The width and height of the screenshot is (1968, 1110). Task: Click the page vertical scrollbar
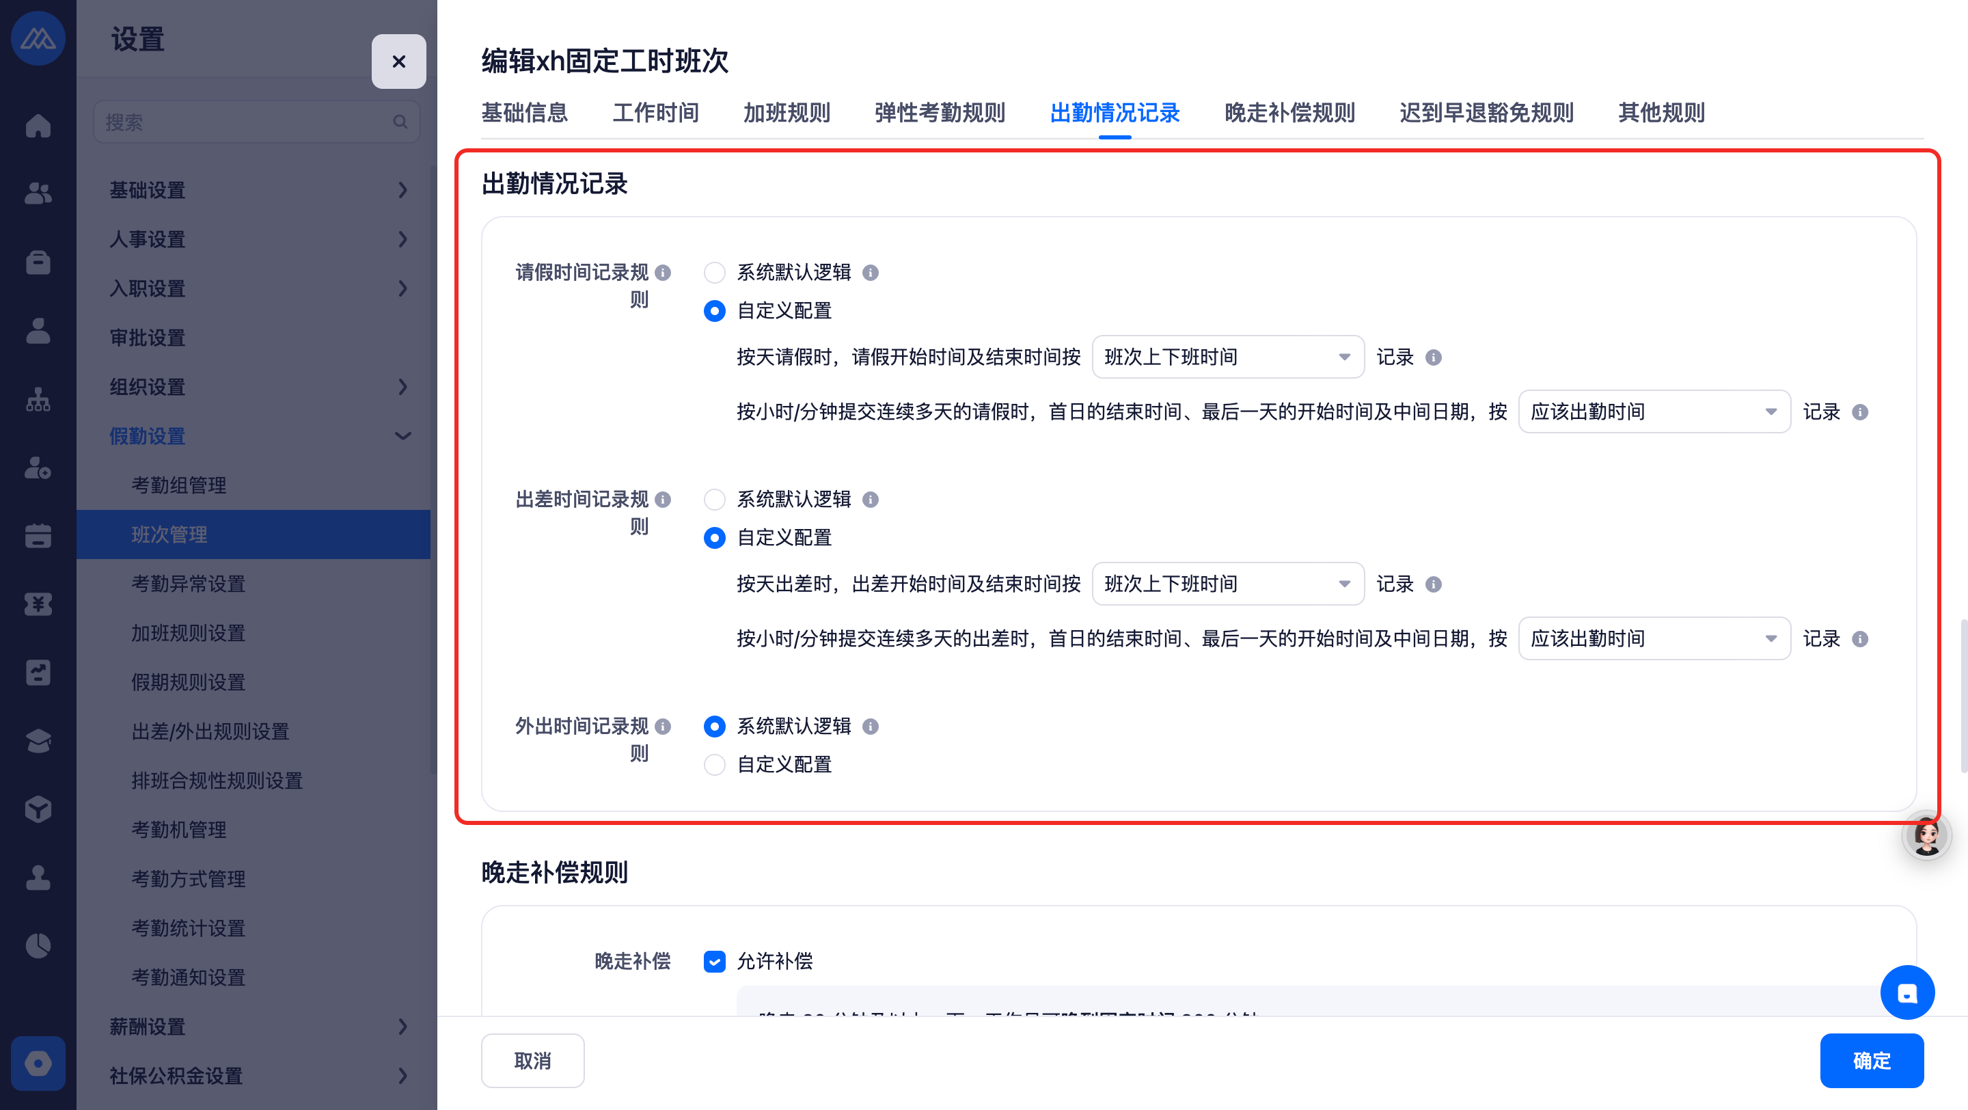click(x=1963, y=695)
